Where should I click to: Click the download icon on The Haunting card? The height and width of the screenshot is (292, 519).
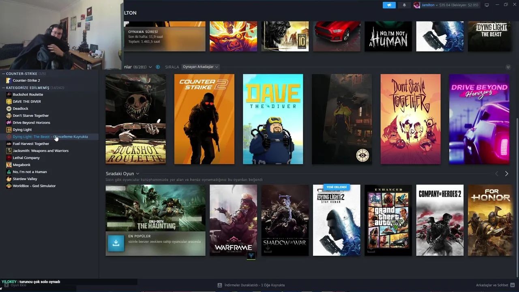tap(116, 243)
